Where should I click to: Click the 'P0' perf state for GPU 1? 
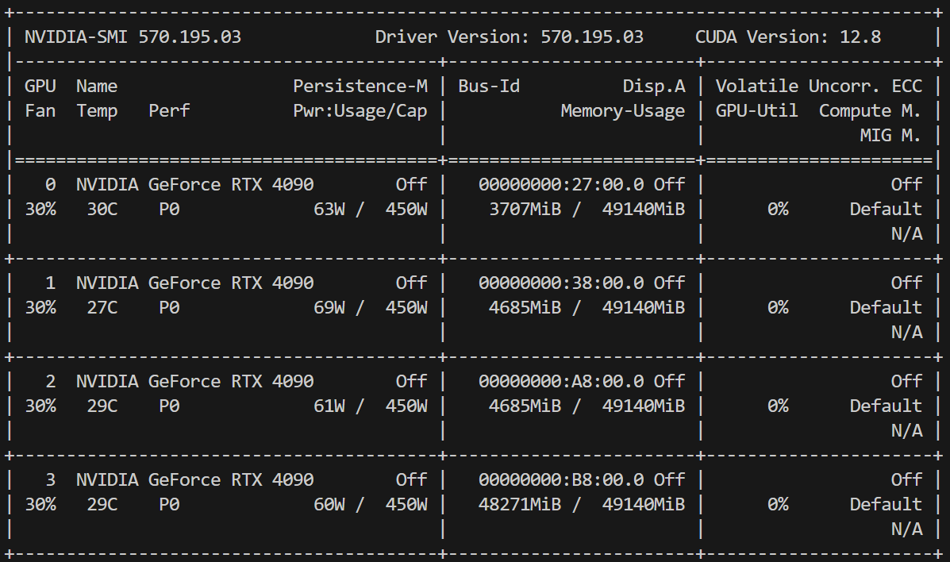pos(169,308)
